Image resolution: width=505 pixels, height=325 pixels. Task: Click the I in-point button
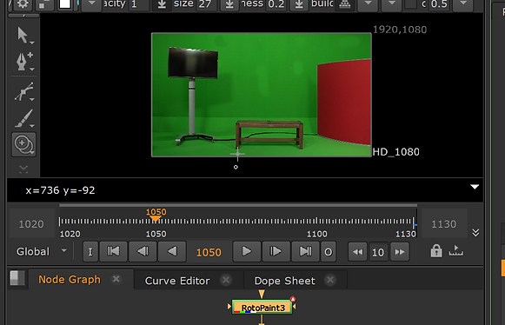pyautogui.click(x=90, y=251)
